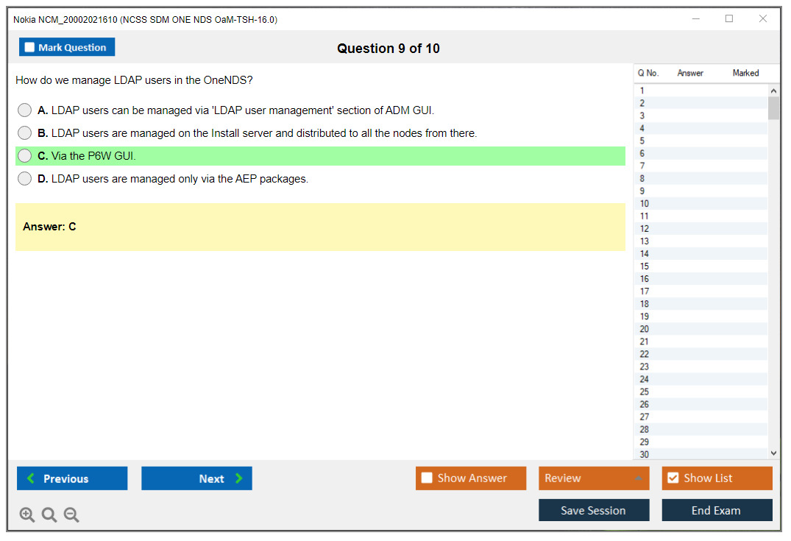Image resolution: width=791 pixels, height=541 pixels.
Task: Click the zoom reset magnifier icon
Action: pyautogui.click(x=49, y=515)
